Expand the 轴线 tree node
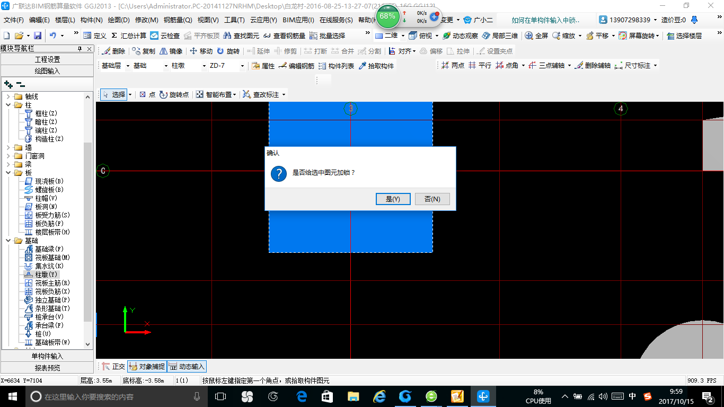The height and width of the screenshot is (407, 724). [8, 96]
